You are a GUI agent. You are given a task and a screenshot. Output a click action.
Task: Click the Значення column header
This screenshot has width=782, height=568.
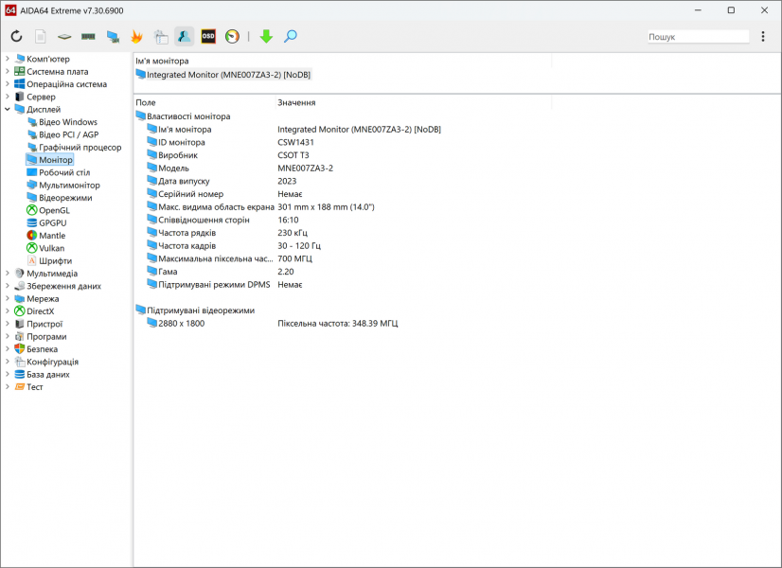296,102
